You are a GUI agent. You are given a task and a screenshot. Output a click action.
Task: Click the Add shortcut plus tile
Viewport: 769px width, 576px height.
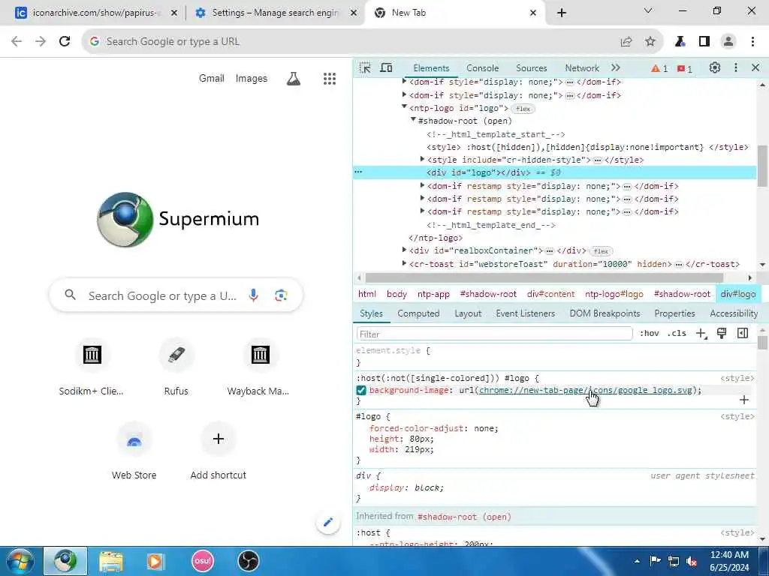(x=219, y=451)
